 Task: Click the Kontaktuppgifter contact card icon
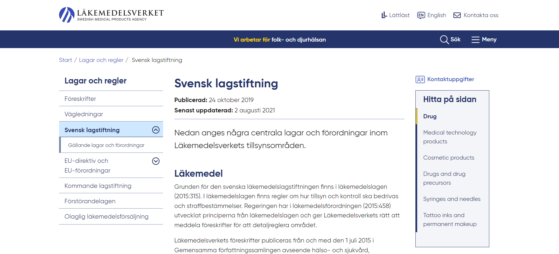coord(420,79)
